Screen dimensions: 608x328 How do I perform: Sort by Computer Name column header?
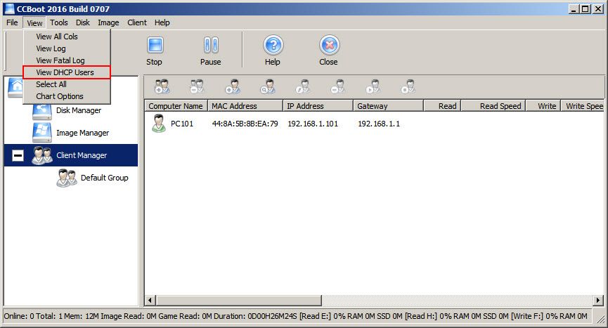click(x=176, y=106)
